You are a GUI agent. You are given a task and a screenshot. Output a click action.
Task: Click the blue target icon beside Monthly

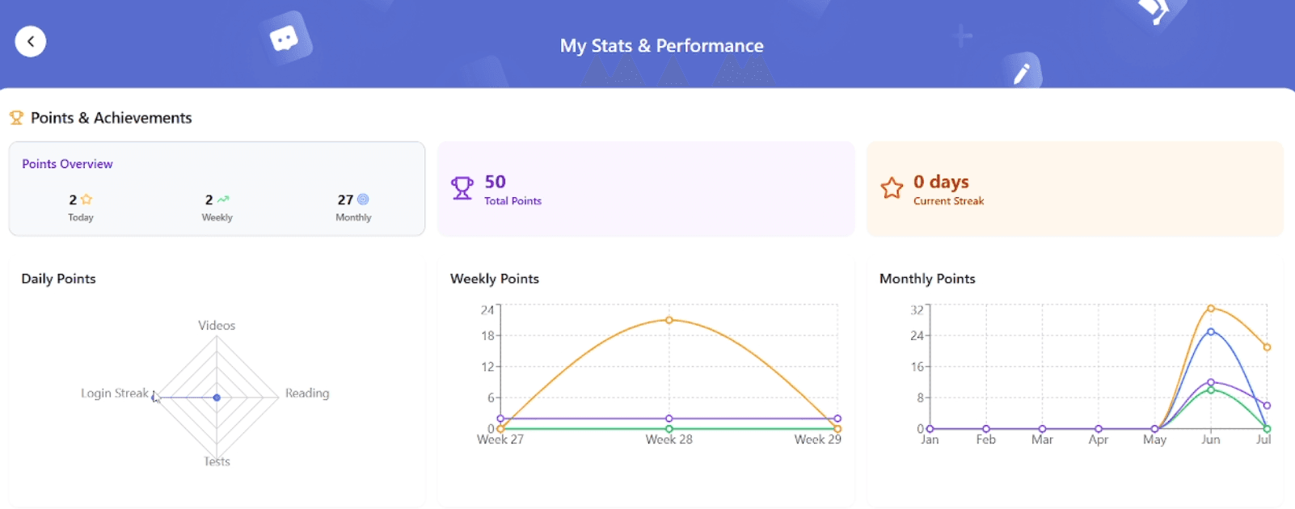pos(363,200)
